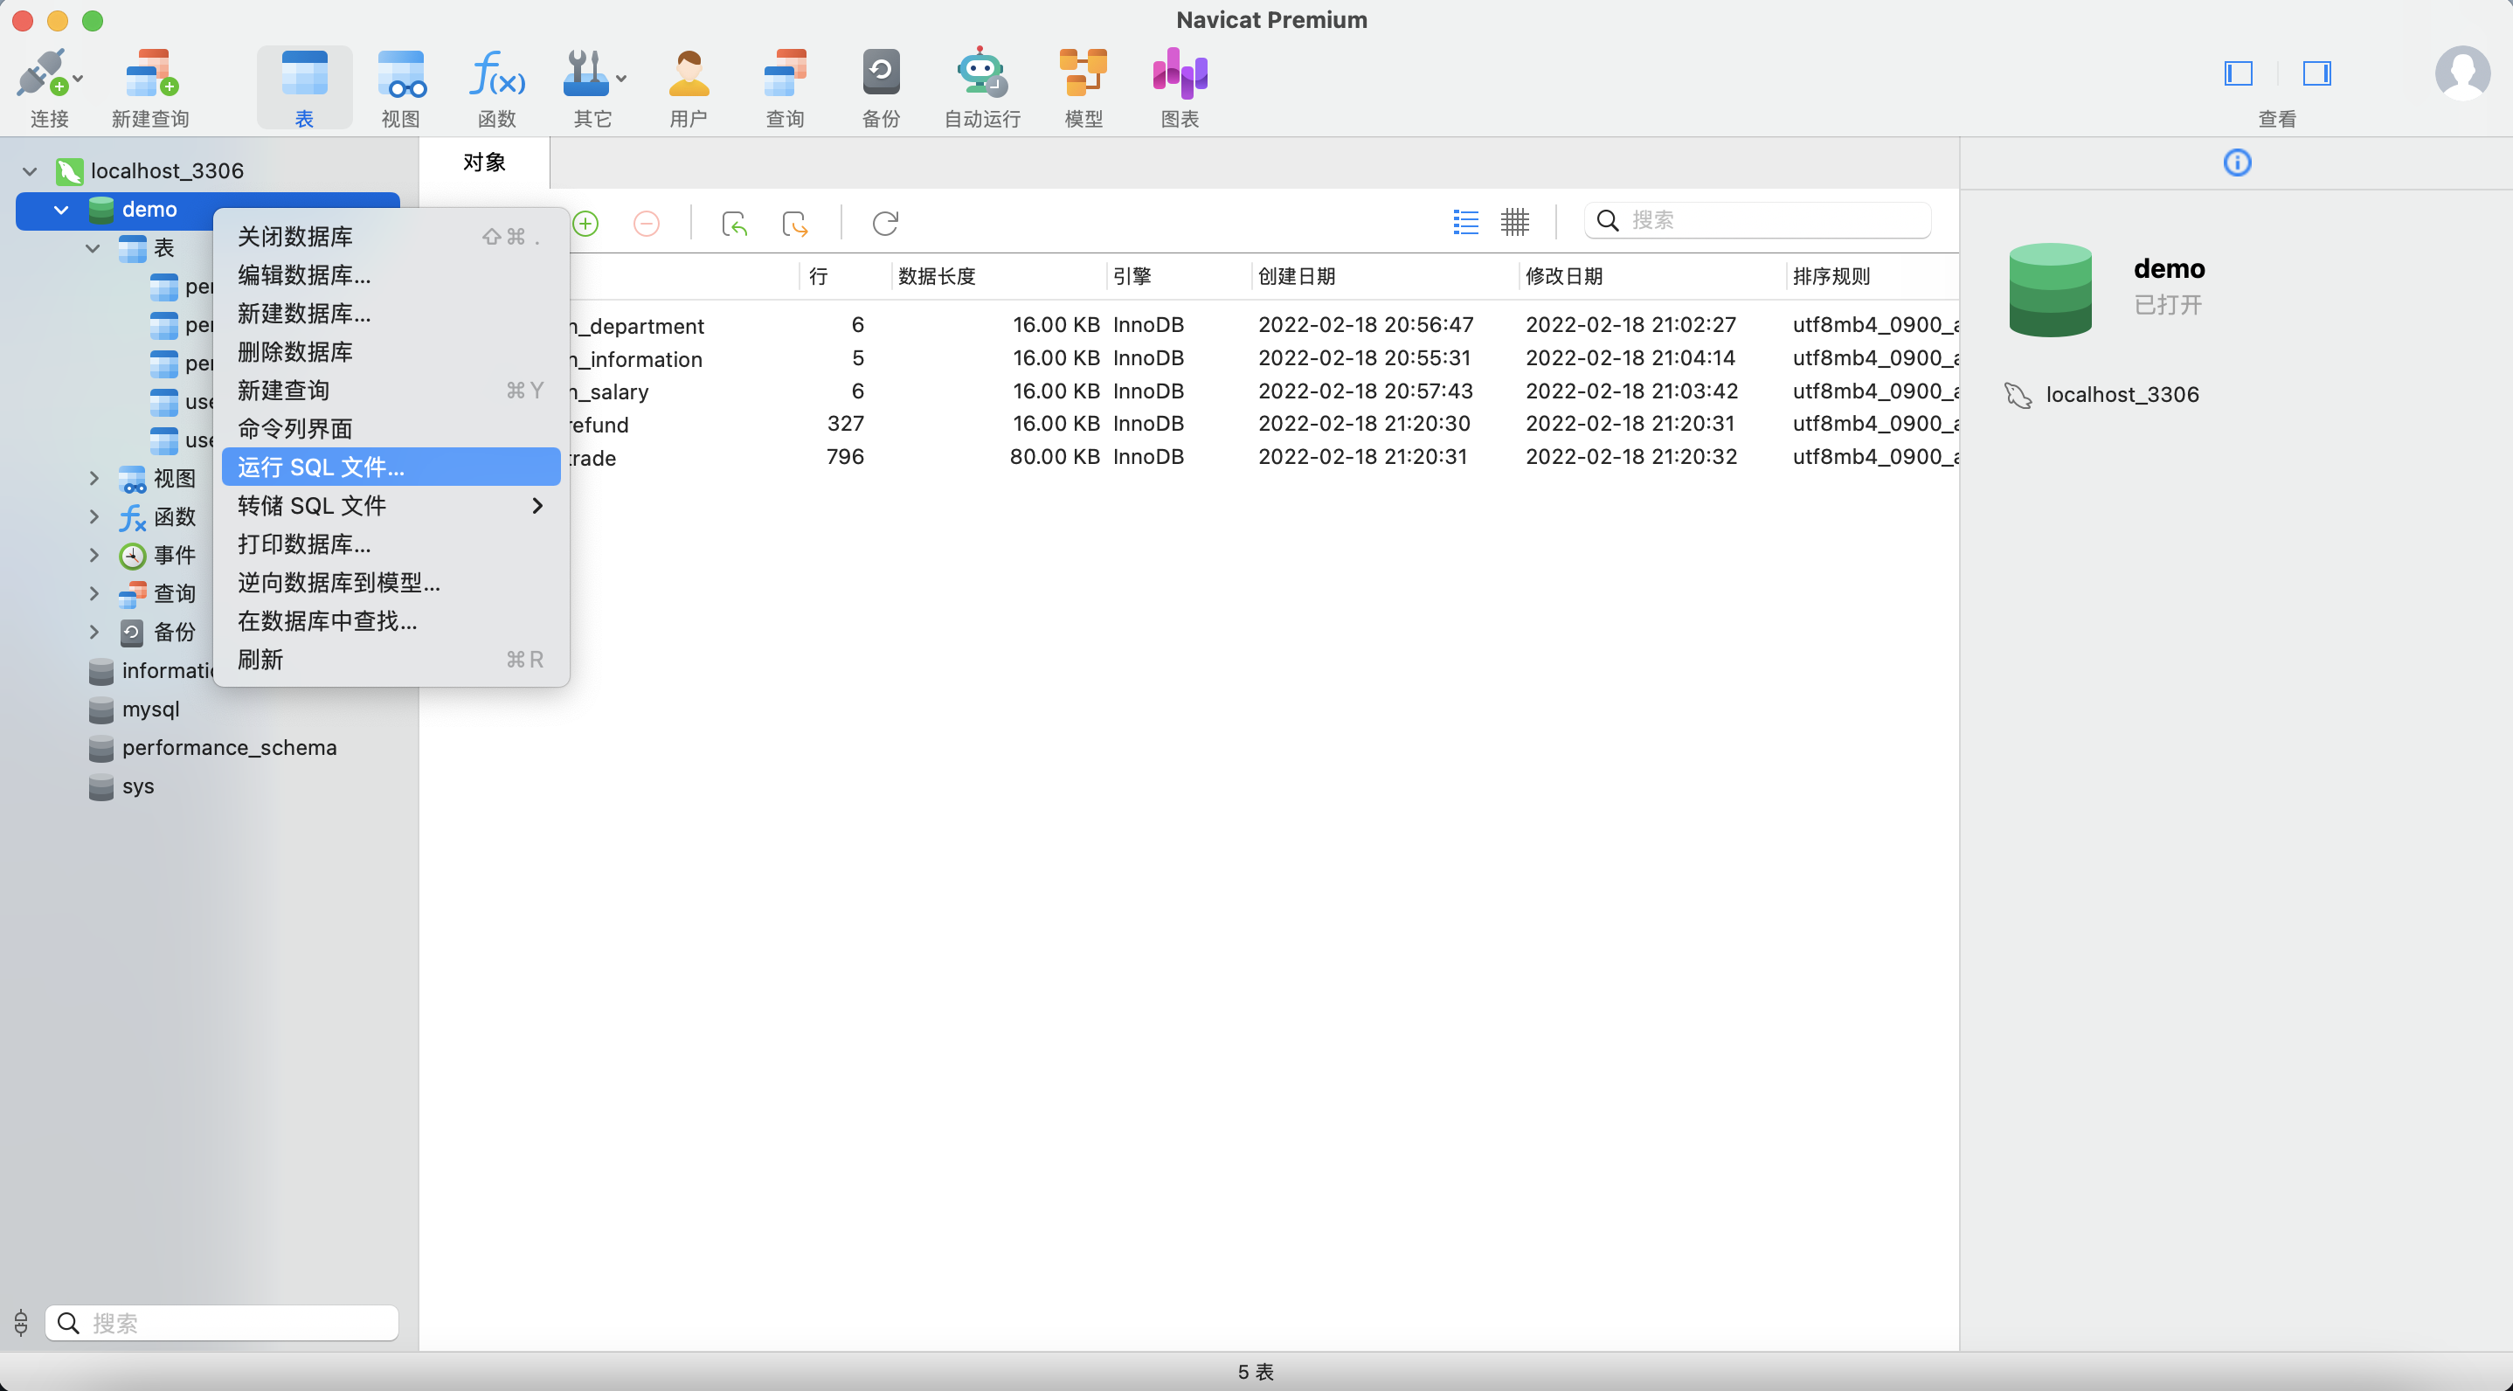Expand the 备份 tree node
2513x1391 pixels.
point(93,632)
